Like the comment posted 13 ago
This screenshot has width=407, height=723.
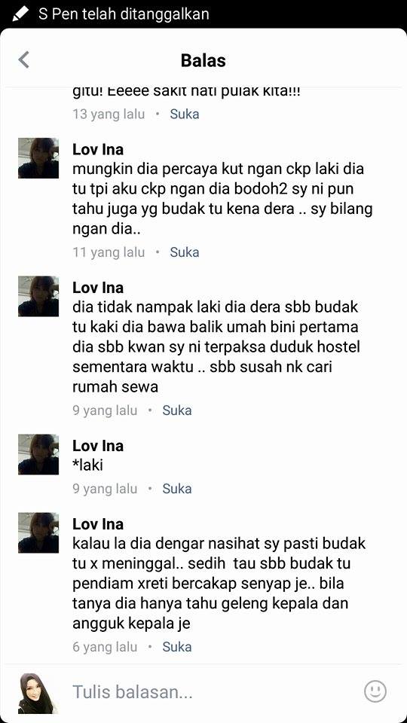point(185,114)
